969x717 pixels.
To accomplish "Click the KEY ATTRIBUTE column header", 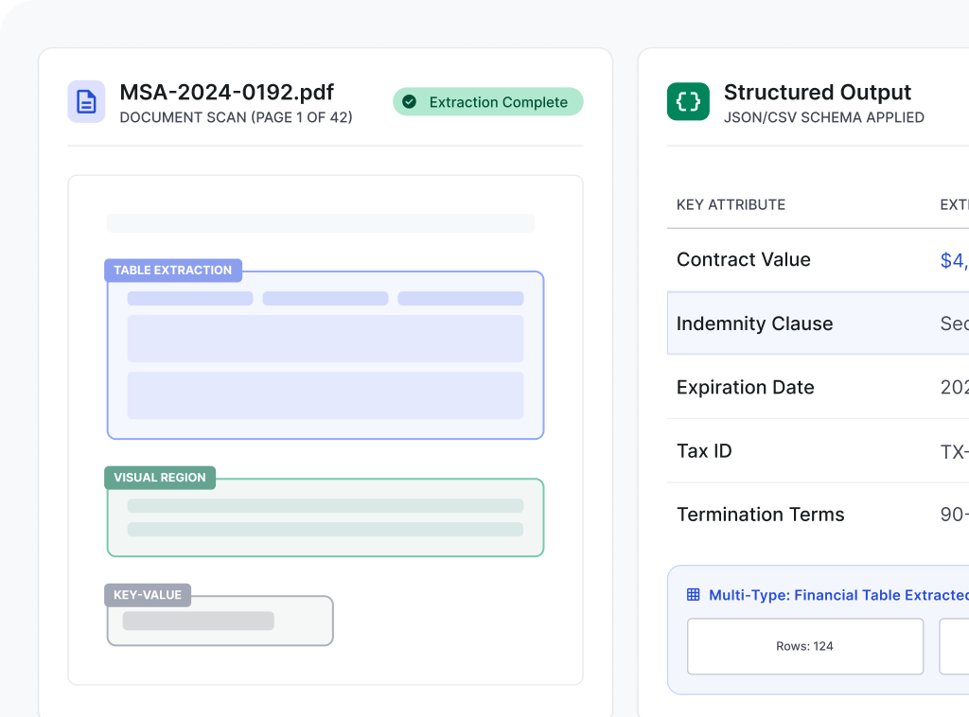I will pyautogui.click(x=731, y=205).
